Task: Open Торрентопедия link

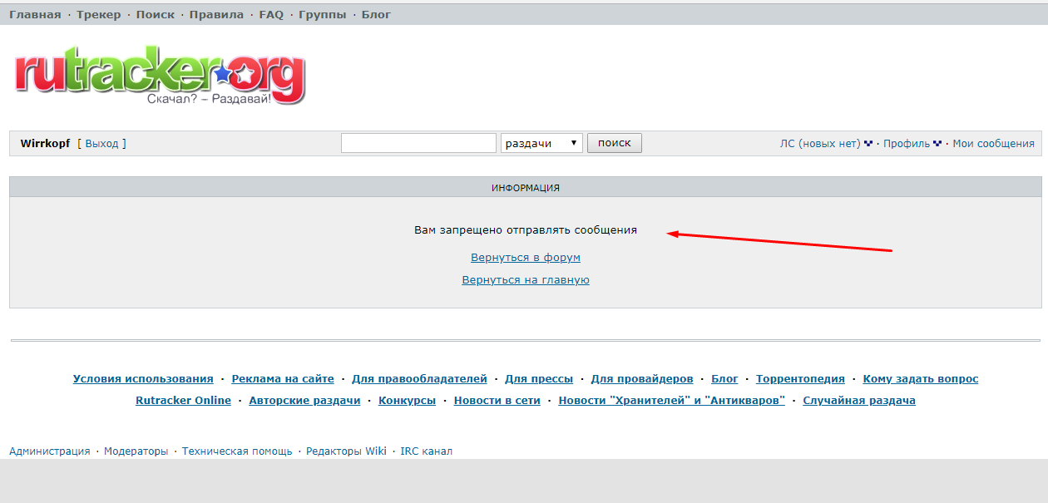Action: tap(800, 379)
